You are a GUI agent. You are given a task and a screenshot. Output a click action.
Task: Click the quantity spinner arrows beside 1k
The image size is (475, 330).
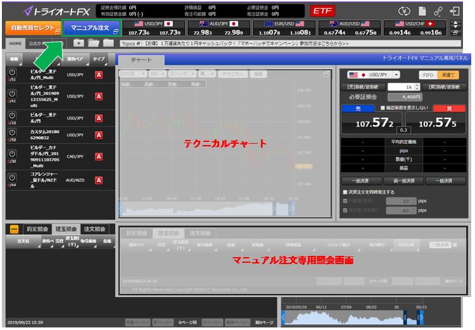[417, 87]
